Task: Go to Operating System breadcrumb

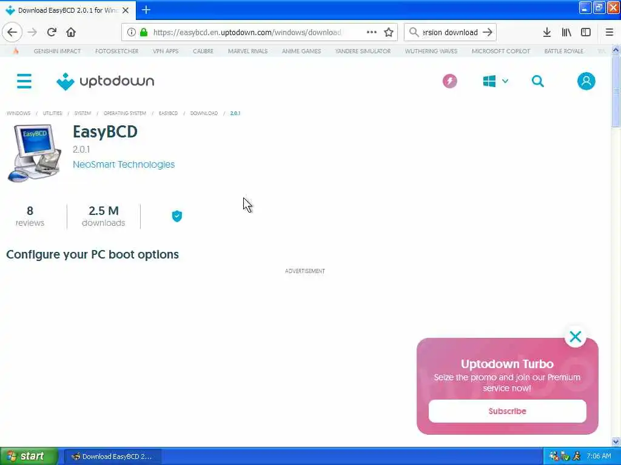Action: coord(125,113)
